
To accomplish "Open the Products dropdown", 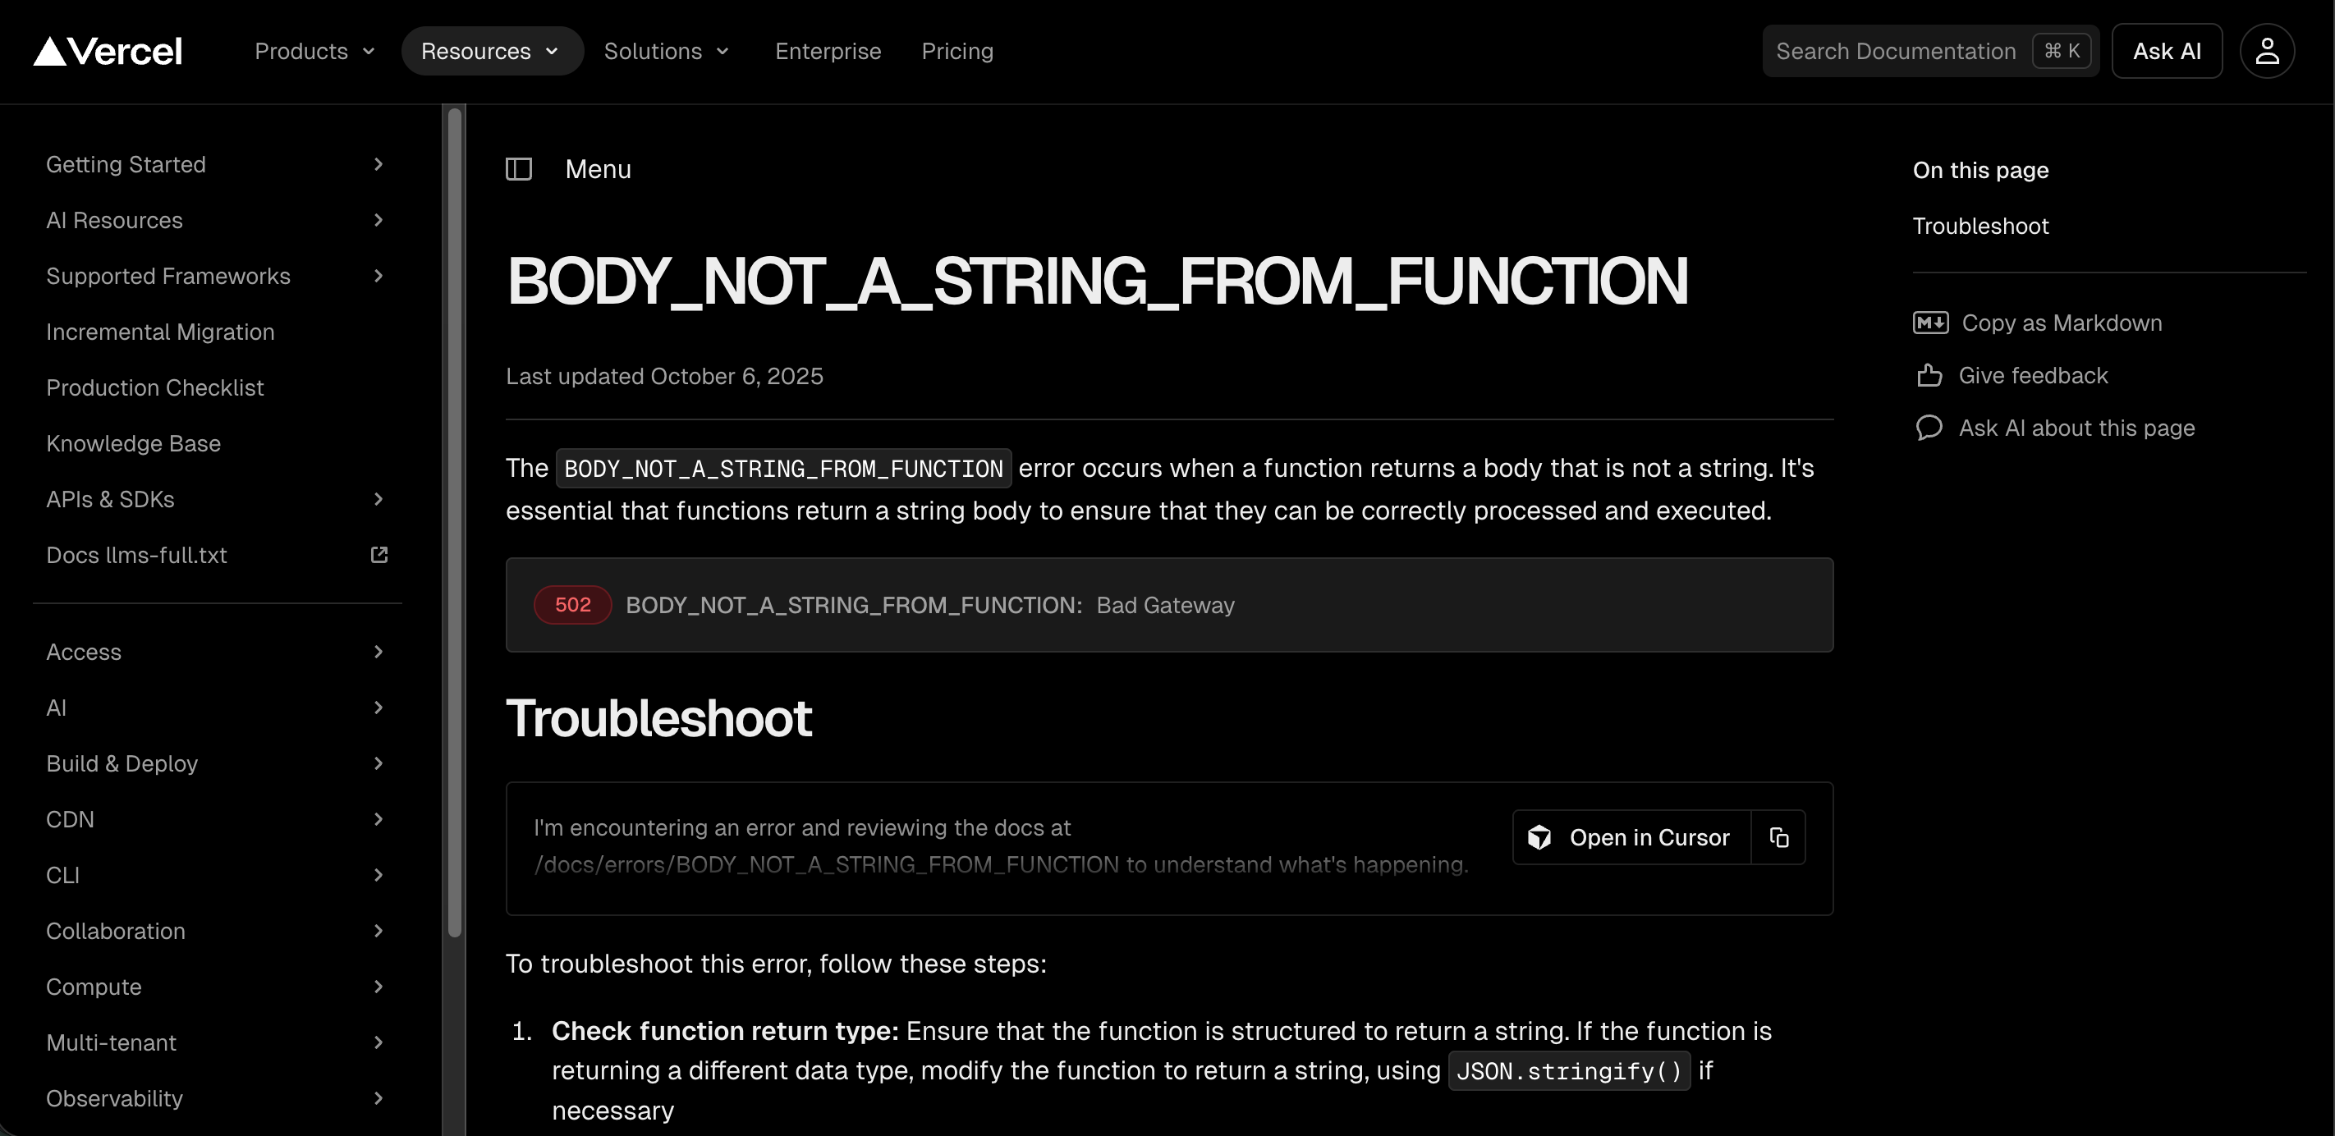I will click(x=314, y=51).
